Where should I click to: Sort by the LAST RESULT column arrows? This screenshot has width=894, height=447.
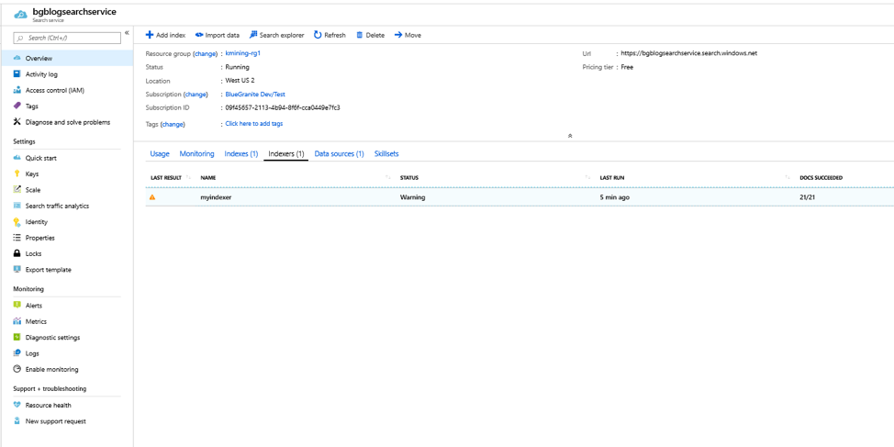189,178
